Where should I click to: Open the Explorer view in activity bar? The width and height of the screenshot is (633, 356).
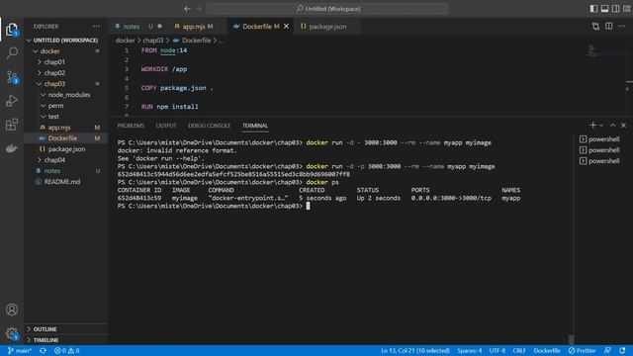(12, 29)
